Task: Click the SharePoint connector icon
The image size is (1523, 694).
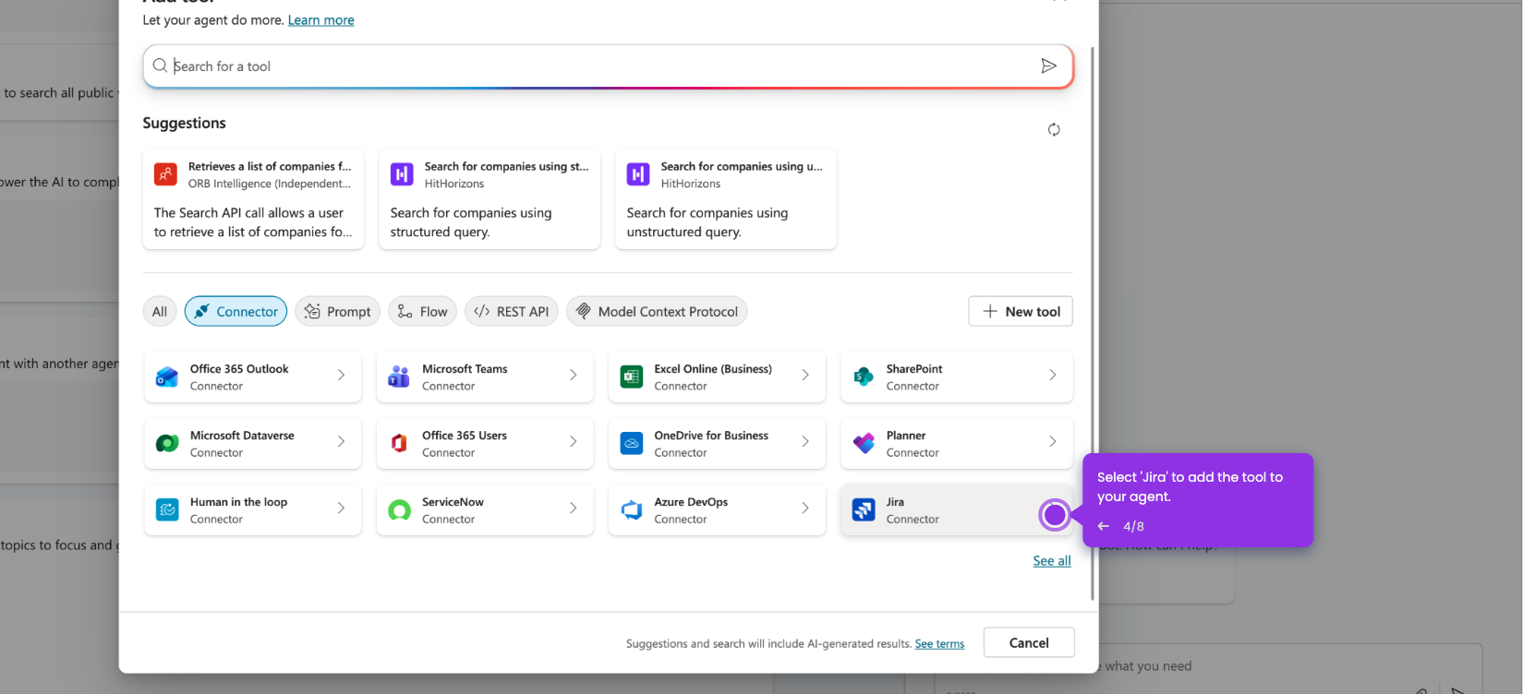Action: pyautogui.click(x=864, y=377)
